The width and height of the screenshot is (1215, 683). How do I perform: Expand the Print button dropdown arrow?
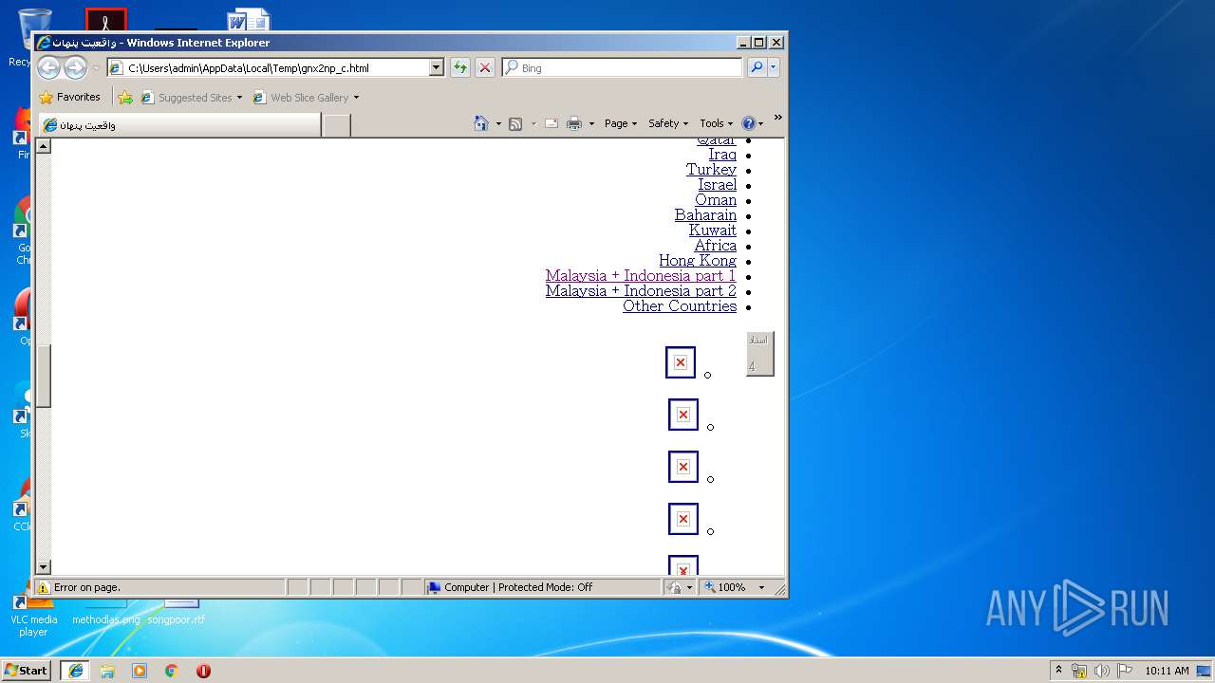(591, 123)
